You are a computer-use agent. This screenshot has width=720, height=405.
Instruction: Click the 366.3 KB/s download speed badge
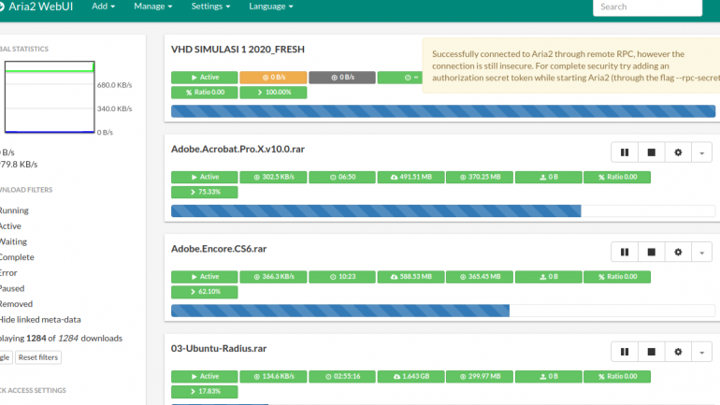coord(273,277)
